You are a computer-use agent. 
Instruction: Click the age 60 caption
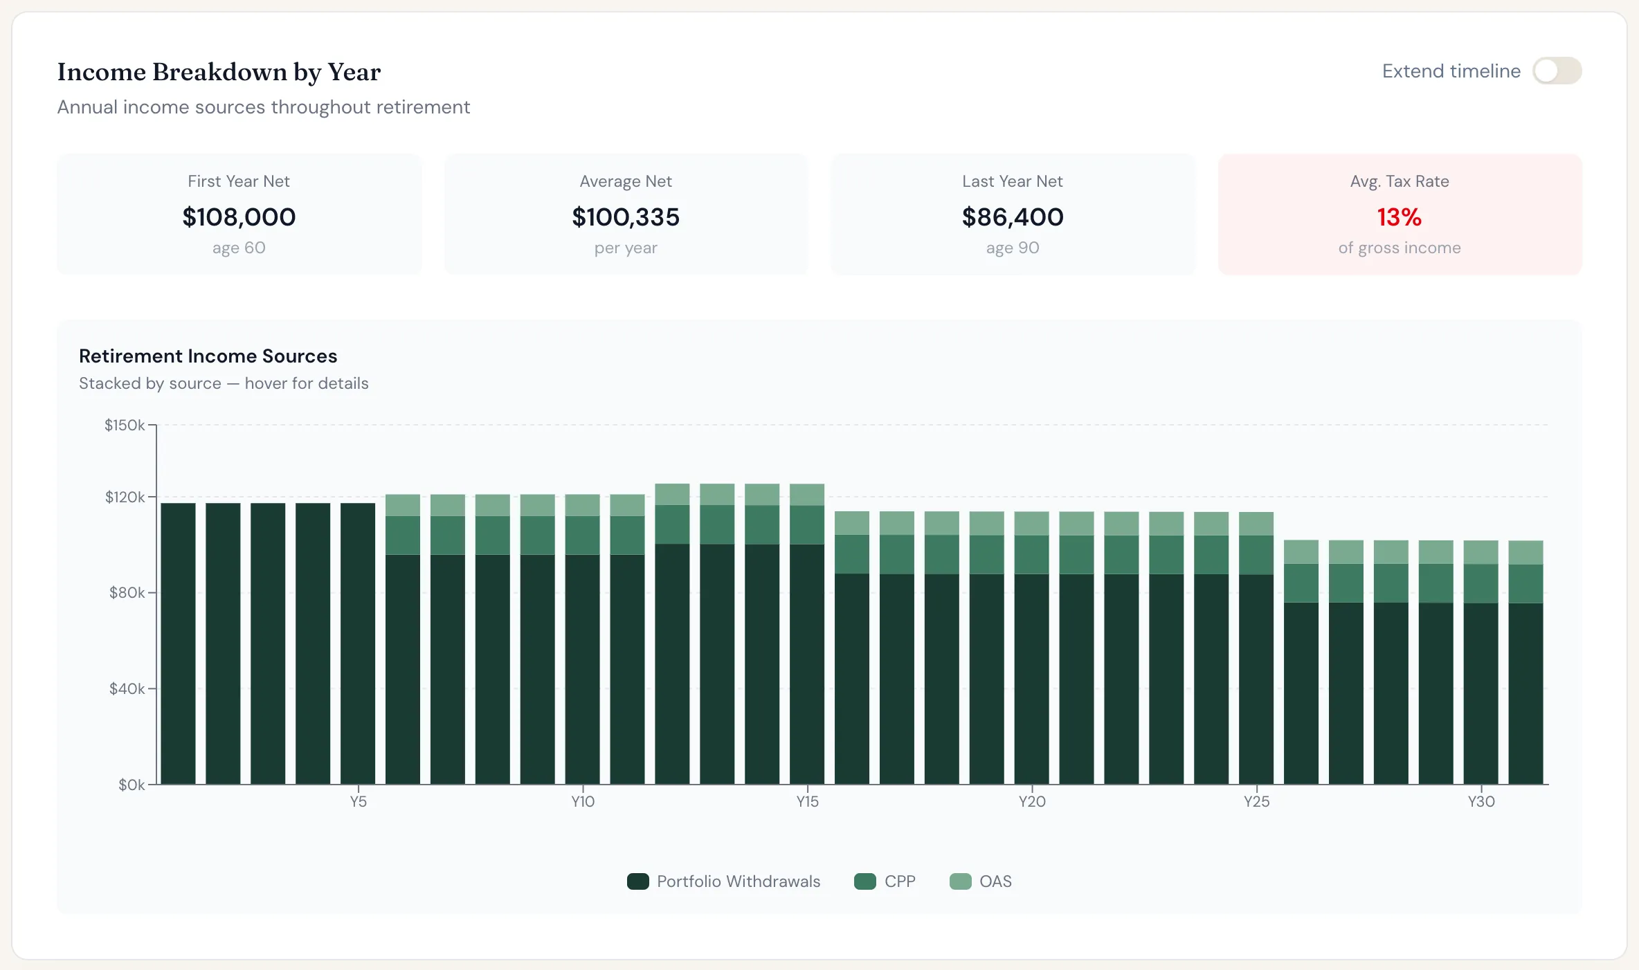(x=239, y=248)
